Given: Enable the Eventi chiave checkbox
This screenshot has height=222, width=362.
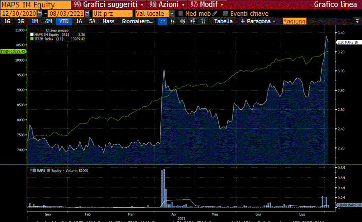Looking at the screenshot, I should coord(225,14).
